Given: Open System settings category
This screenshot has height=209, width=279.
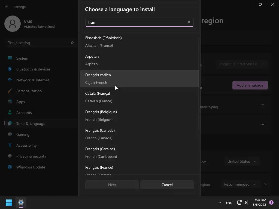Looking at the screenshot, I should click(x=41, y=58).
